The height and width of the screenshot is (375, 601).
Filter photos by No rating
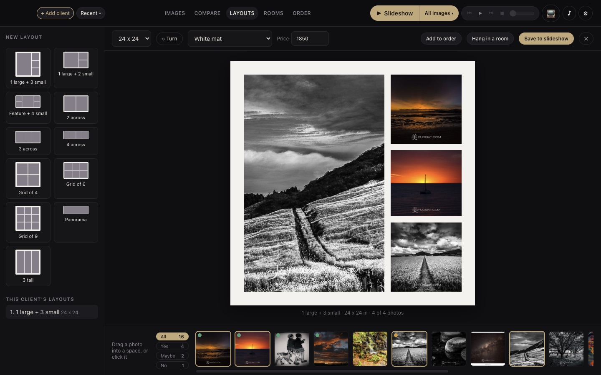pyautogui.click(x=172, y=365)
